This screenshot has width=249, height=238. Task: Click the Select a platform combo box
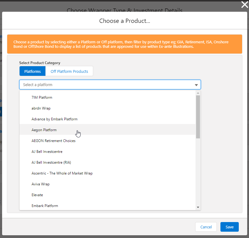click(x=105, y=85)
